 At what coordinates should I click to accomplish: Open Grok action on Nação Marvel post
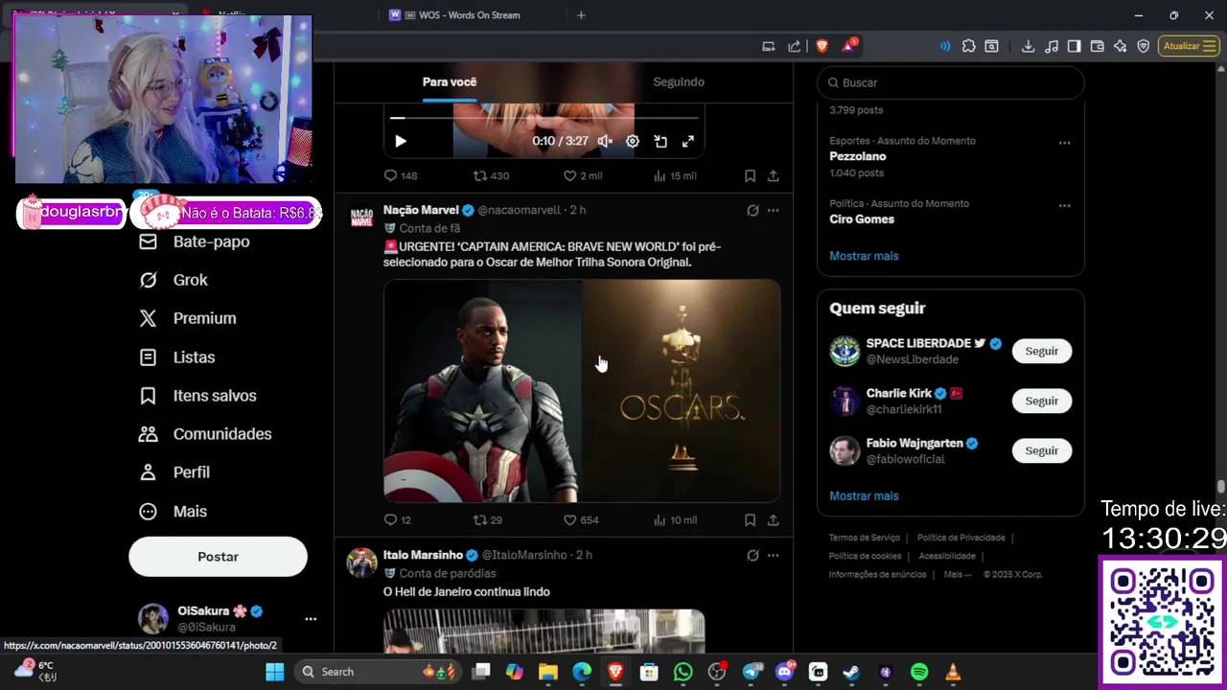[752, 210]
